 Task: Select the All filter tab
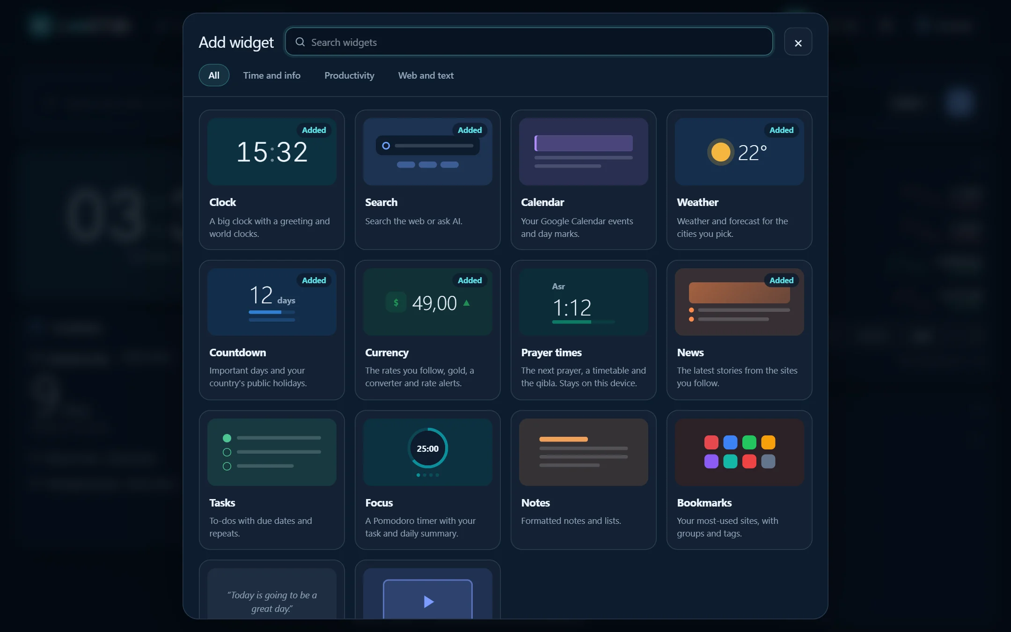(x=214, y=75)
